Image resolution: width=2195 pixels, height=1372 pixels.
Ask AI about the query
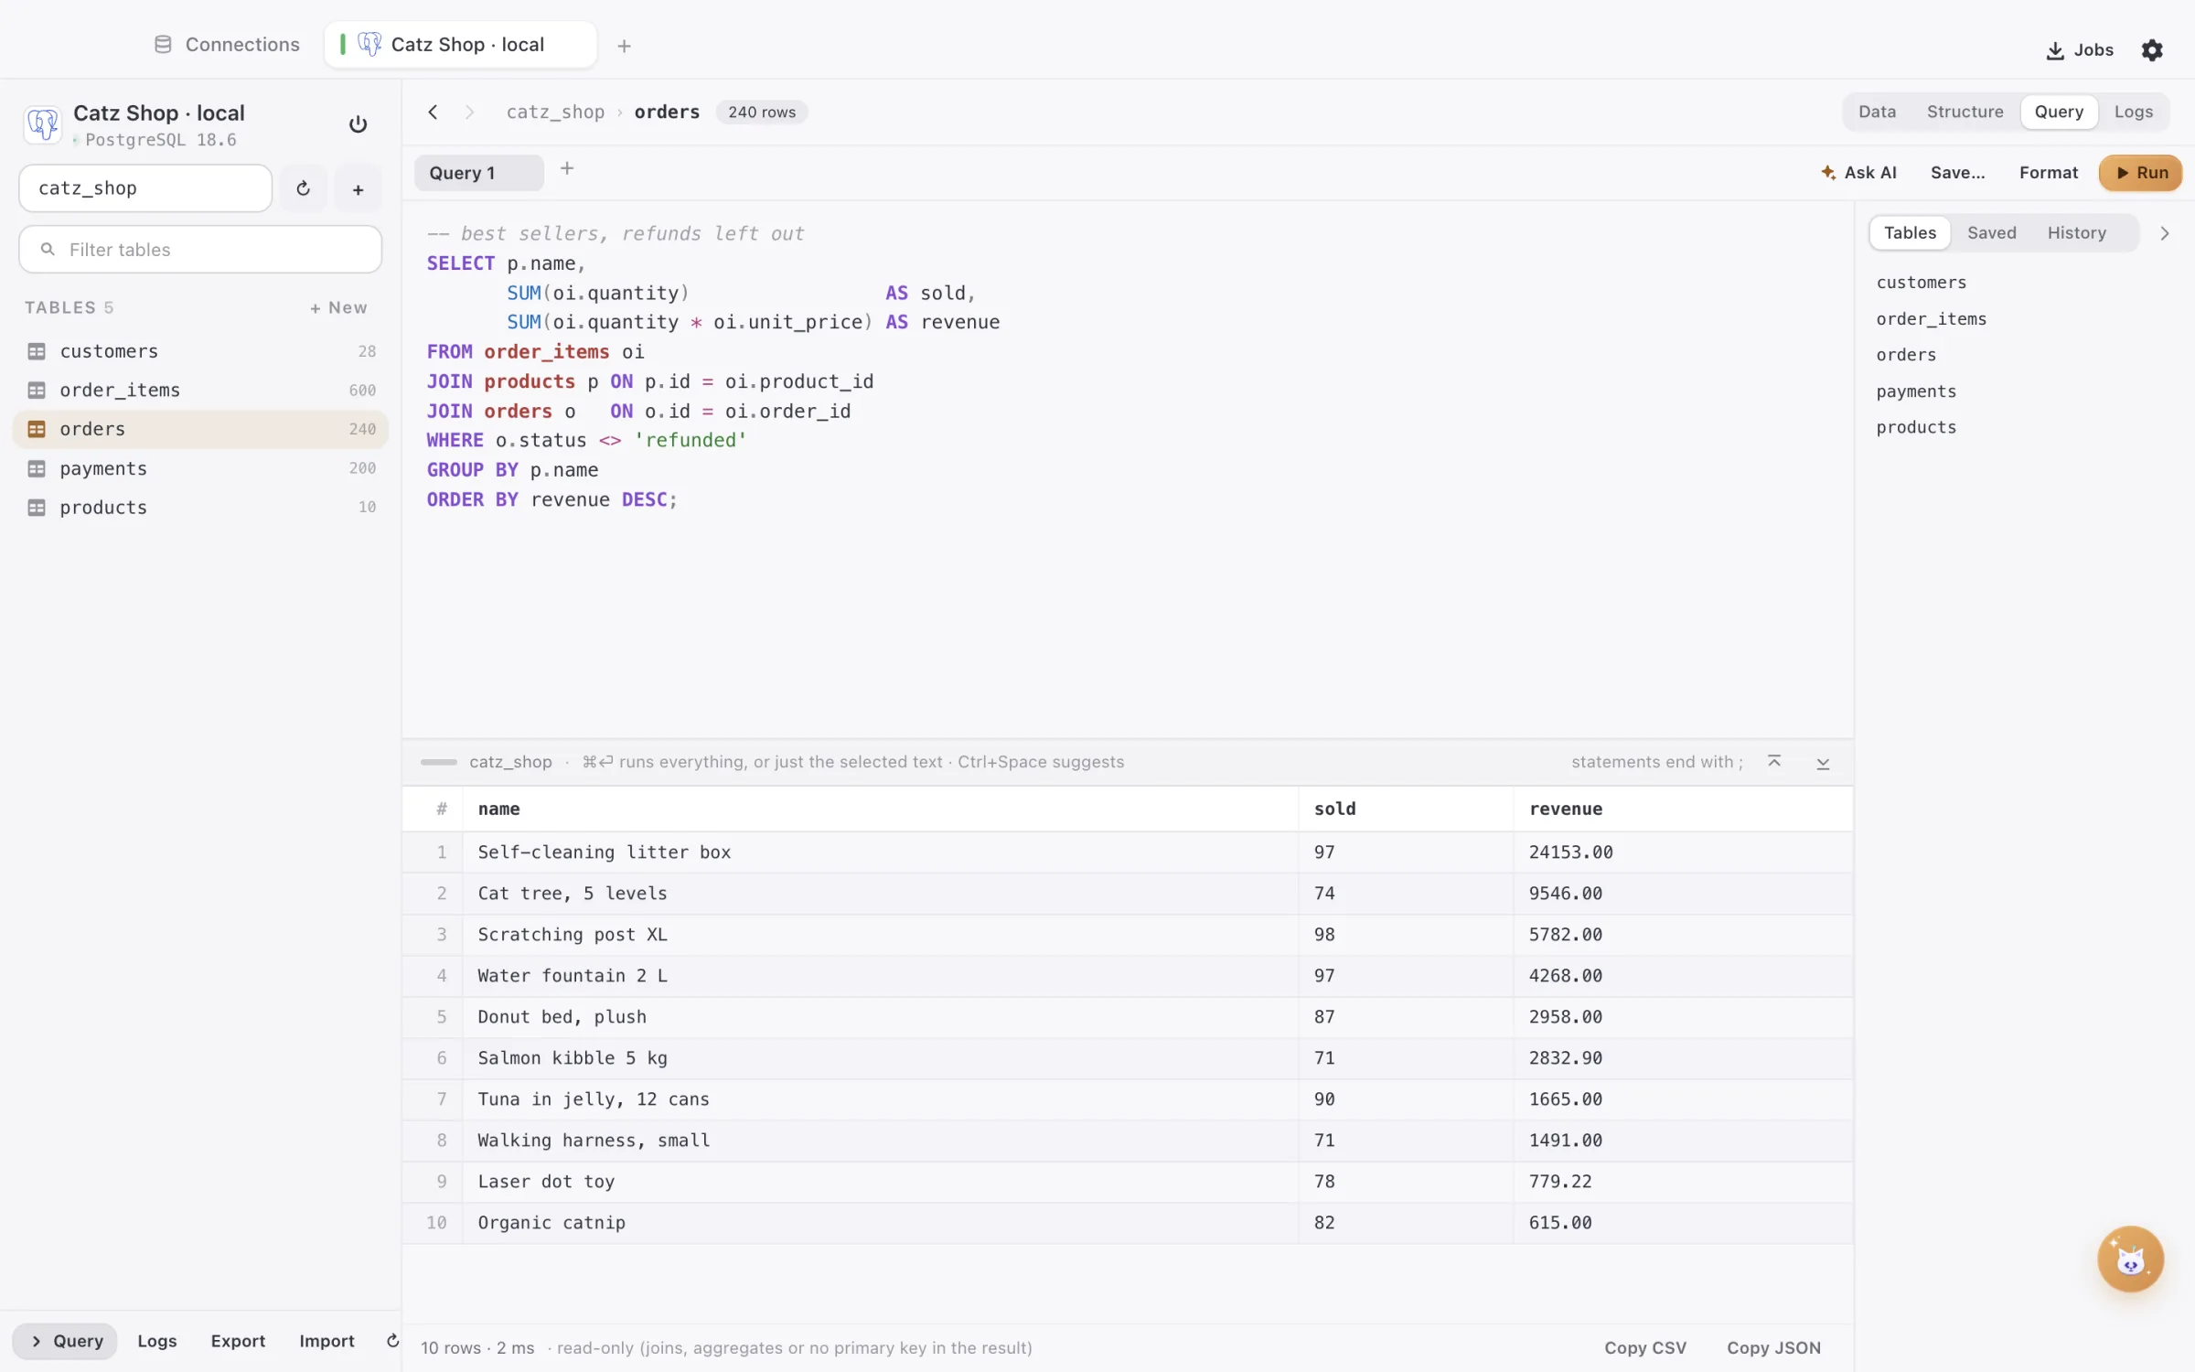[1858, 173]
